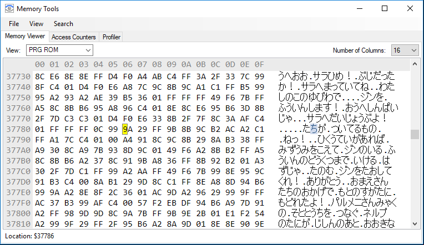Open the Search menu

coord(63,24)
